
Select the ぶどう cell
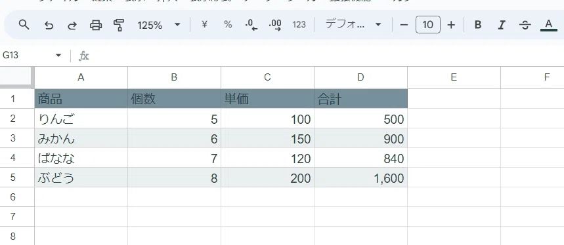pos(81,178)
